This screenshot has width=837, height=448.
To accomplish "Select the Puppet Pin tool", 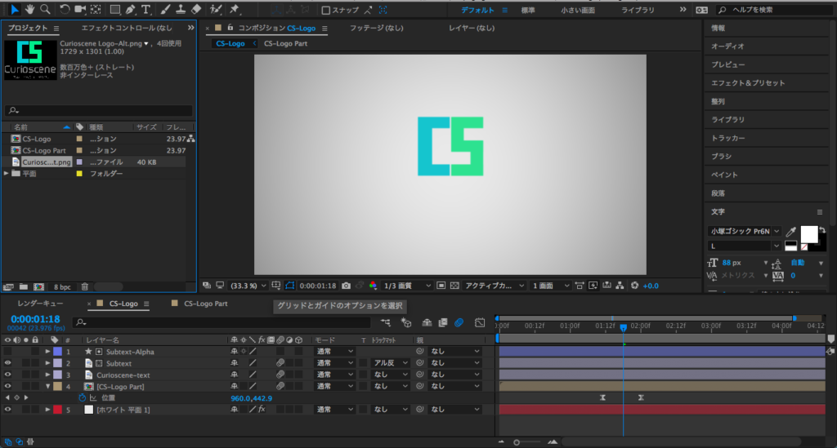I will [x=235, y=9].
